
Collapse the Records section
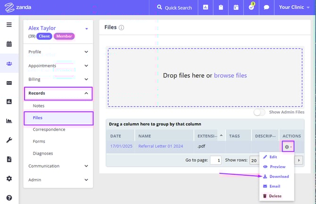point(58,93)
